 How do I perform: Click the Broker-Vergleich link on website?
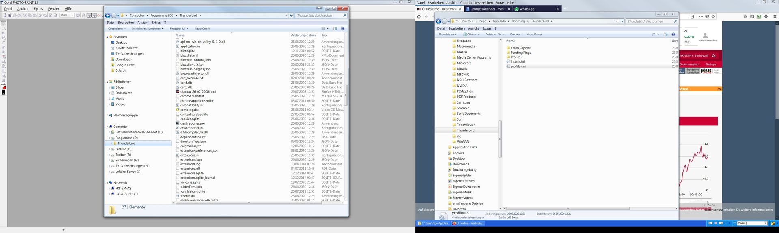[x=690, y=64]
